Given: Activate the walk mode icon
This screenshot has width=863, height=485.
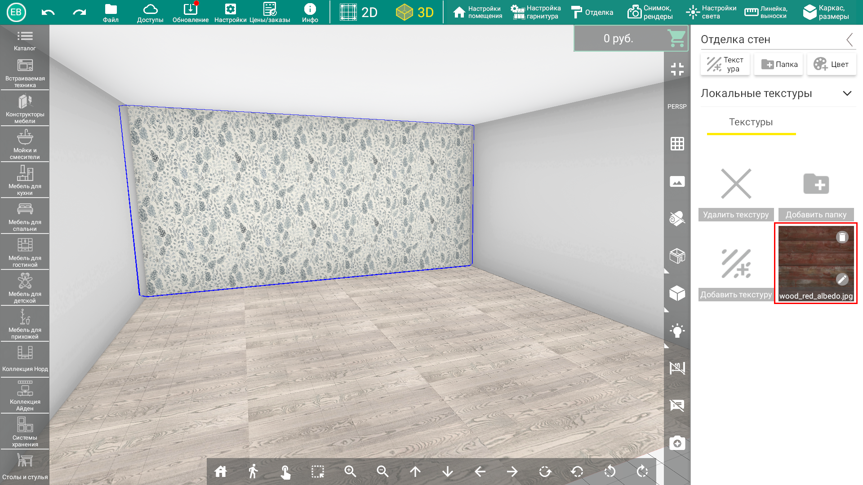Looking at the screenshot, I should pyautogui.click(x=253, y=472).
